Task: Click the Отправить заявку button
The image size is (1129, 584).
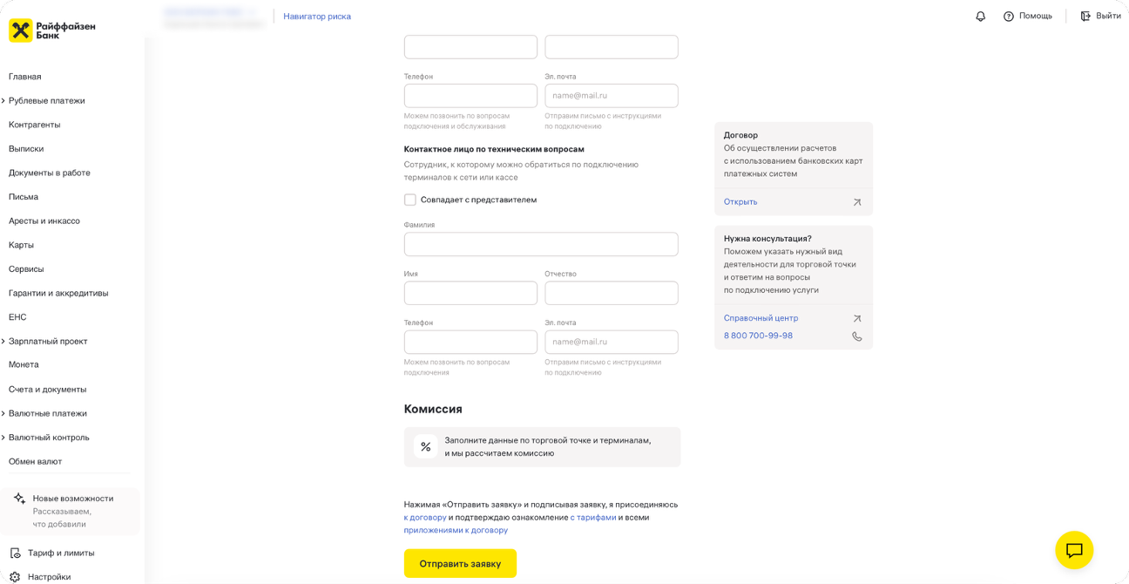Action: click(x=460, y=563)
